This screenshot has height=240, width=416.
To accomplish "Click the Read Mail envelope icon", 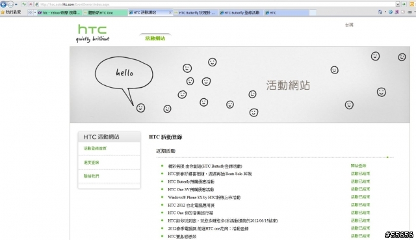I will 403,12.
